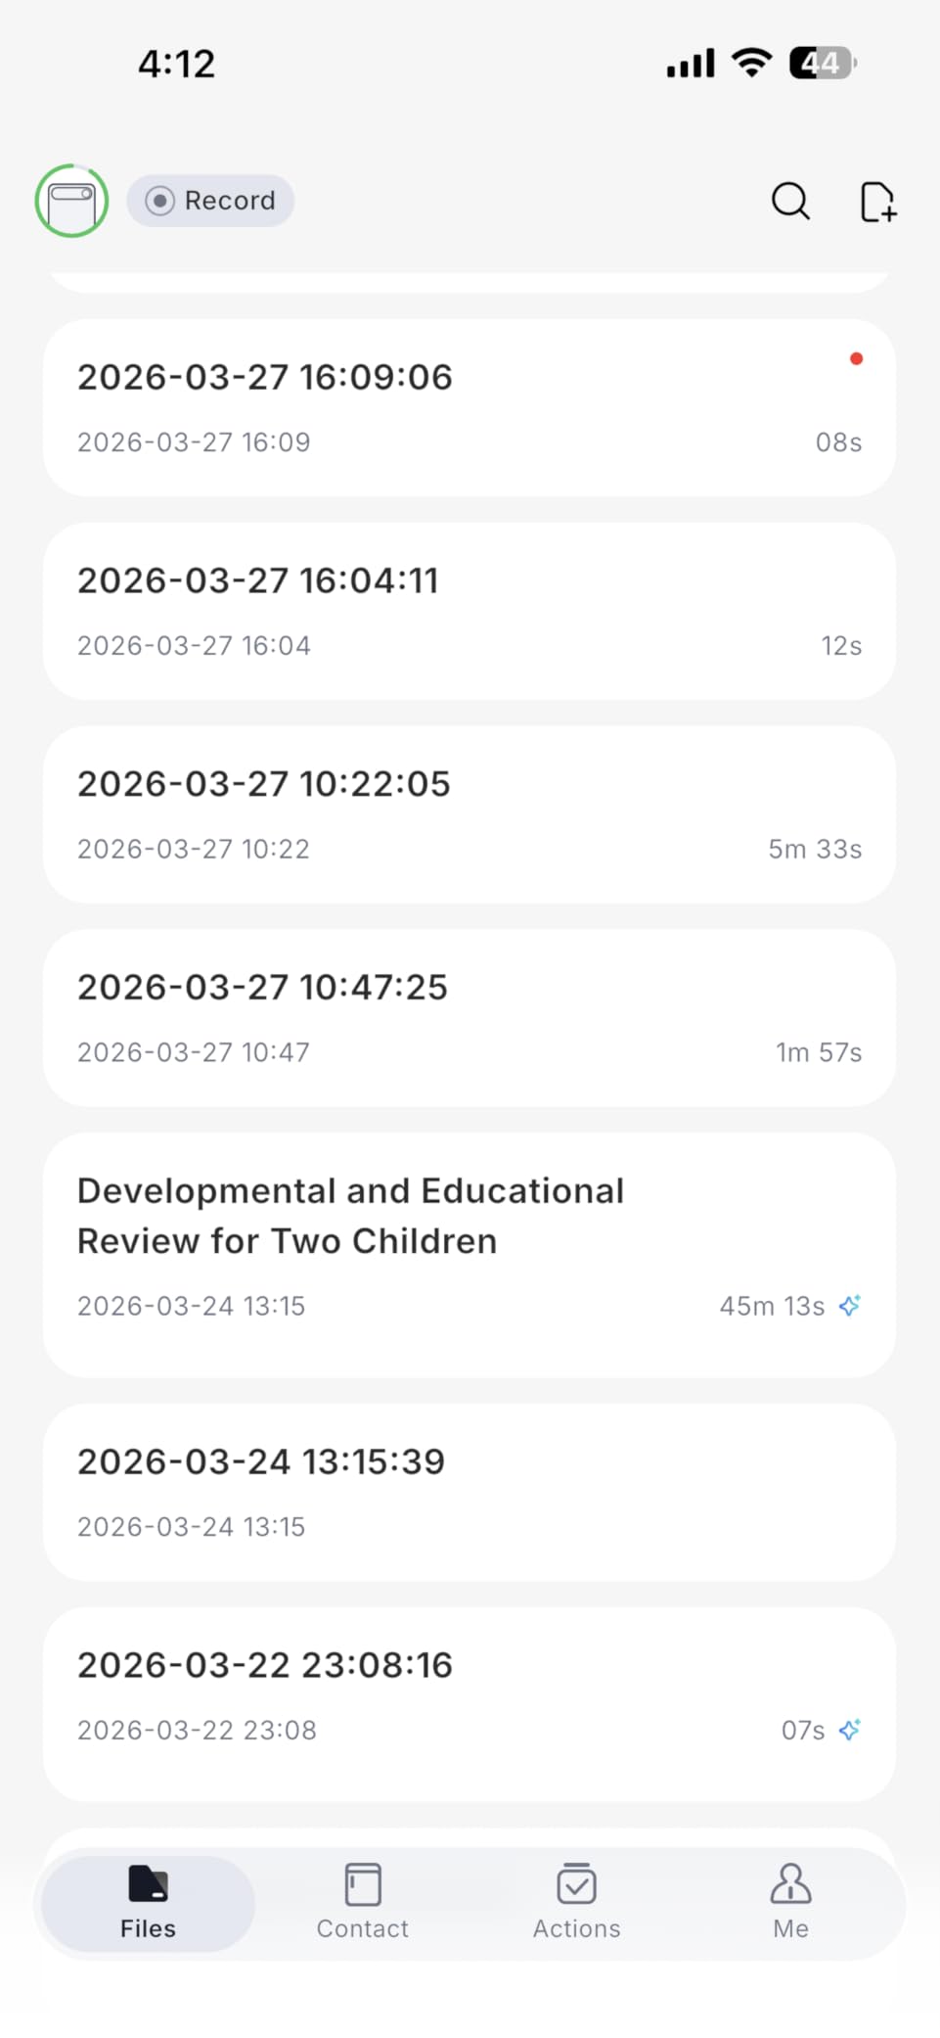Open recording titled 2026-03-24 13:15:39

[261, 1462]
